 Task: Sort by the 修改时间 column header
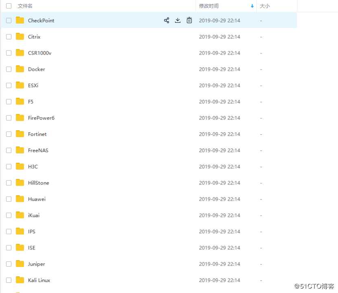click(x=209, y=6)
